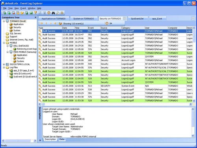Image resolution: width=197 pixels, height=148 pixels.
Task: Click the yellow open folder toolbar icon
Action: point(22,13)
